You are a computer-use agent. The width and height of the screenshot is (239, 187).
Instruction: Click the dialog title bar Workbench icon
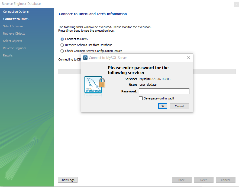(85, 58)
